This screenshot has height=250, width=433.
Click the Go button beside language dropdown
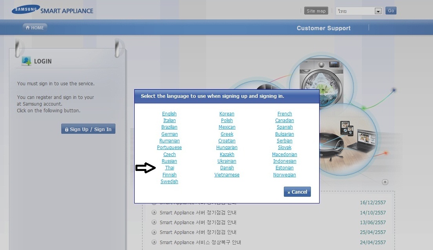[x=391, y=11]
